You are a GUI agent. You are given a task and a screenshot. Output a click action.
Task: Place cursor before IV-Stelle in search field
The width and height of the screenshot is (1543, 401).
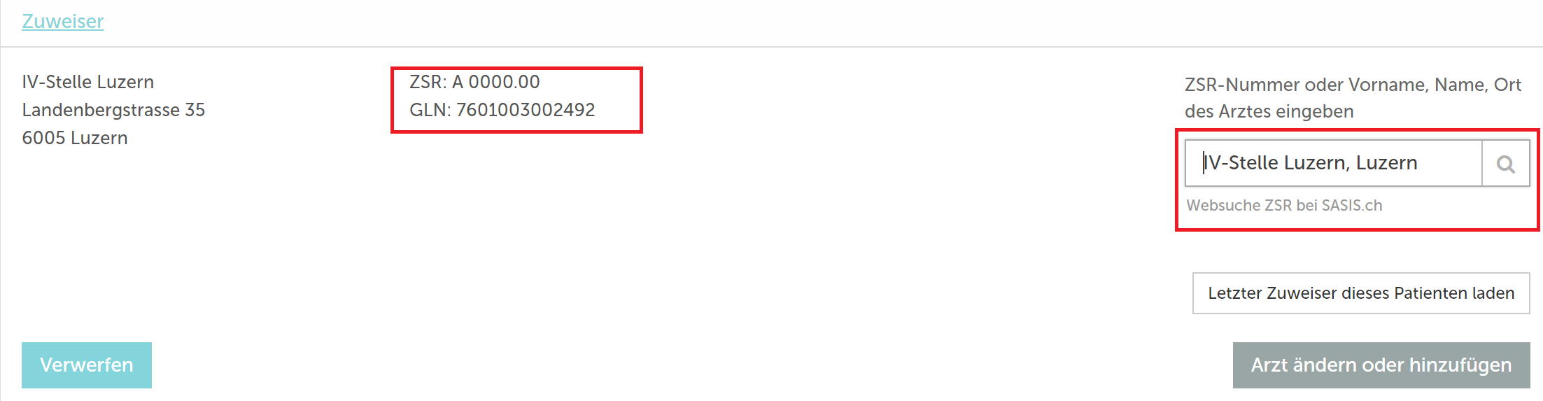(x=1203, y=163)
